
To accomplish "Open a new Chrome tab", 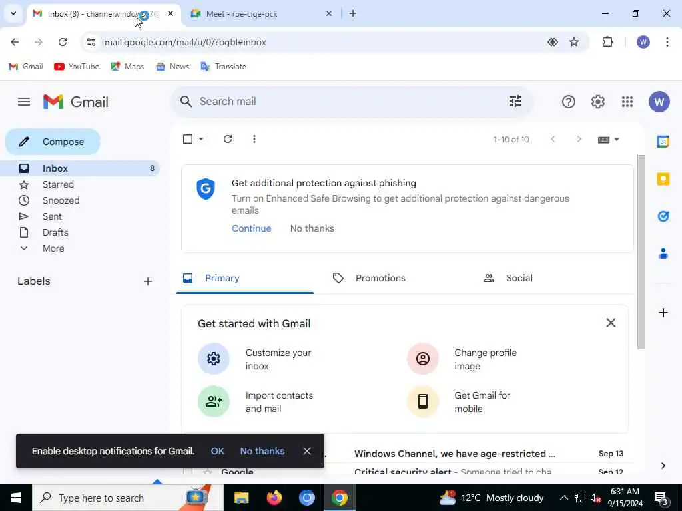I will pyautogui.click(x=353, y=14).
